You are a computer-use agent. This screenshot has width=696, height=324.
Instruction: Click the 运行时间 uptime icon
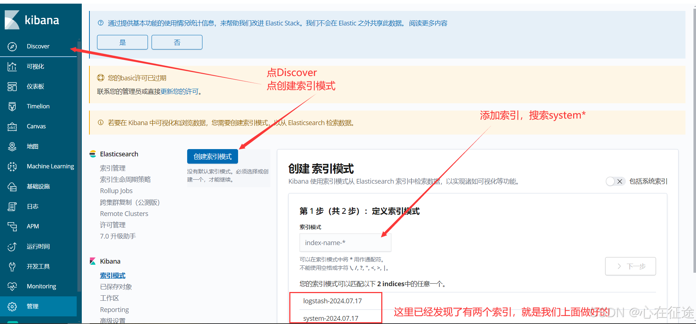click(x=12, y=247)
